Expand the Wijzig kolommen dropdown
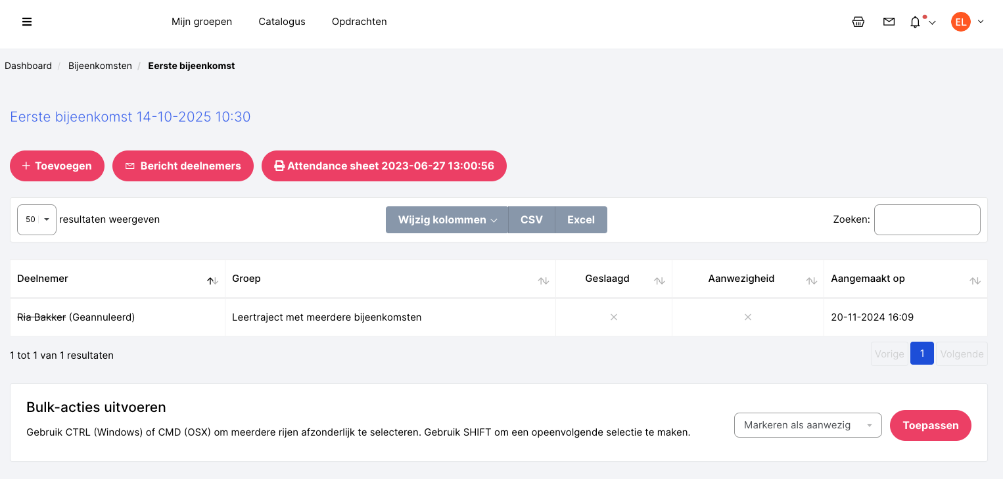 (x=447, y=220)
